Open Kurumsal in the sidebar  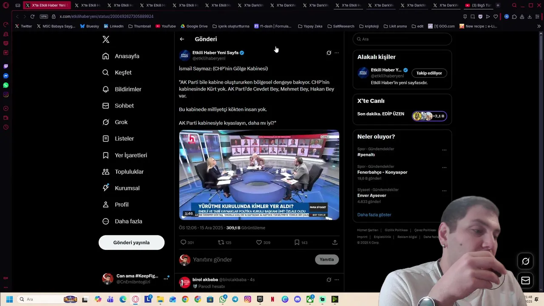121,188
